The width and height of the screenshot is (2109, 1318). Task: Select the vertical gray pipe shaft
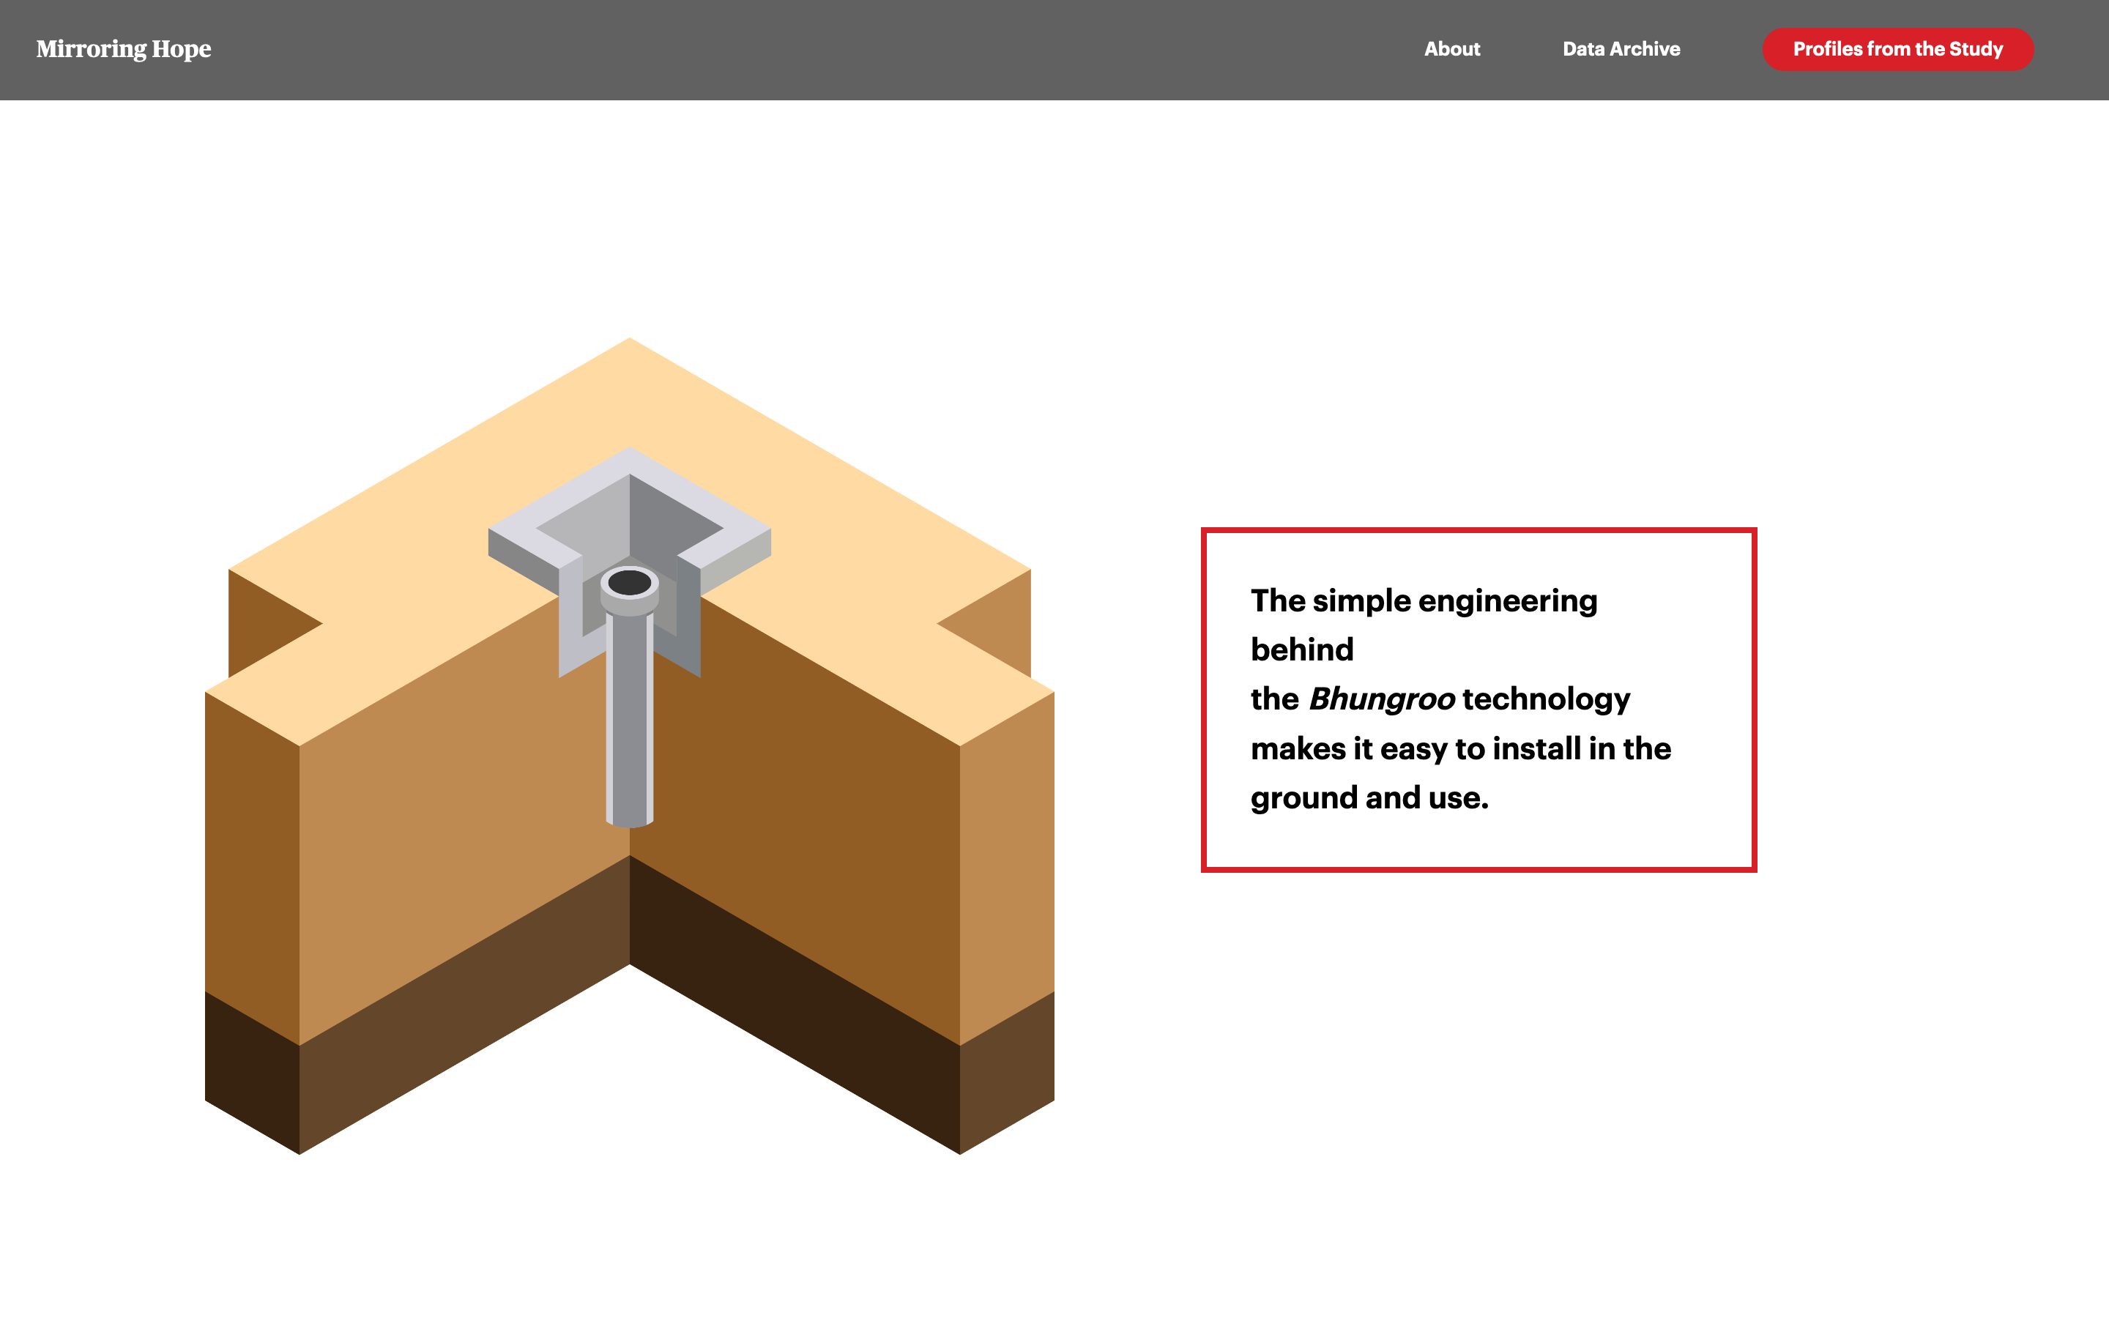629,715
